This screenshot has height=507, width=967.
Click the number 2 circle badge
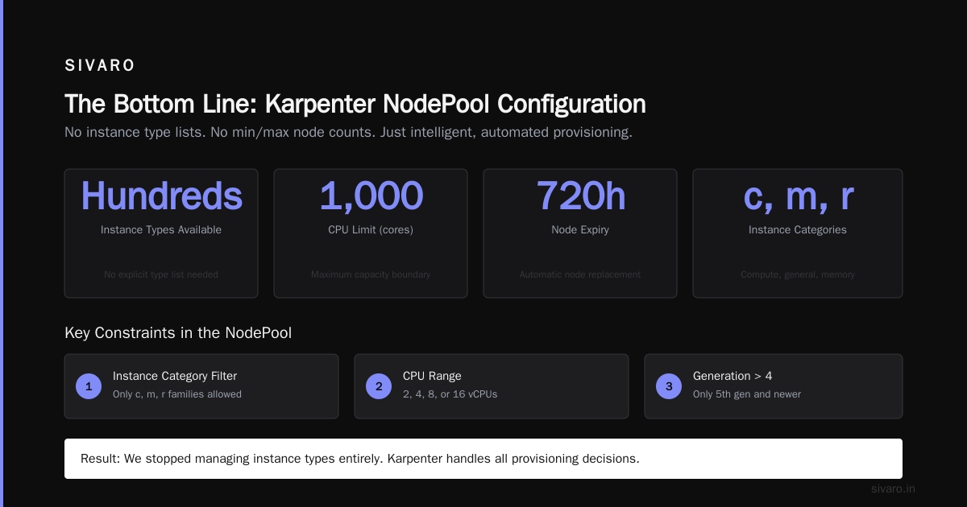point(379,386)
